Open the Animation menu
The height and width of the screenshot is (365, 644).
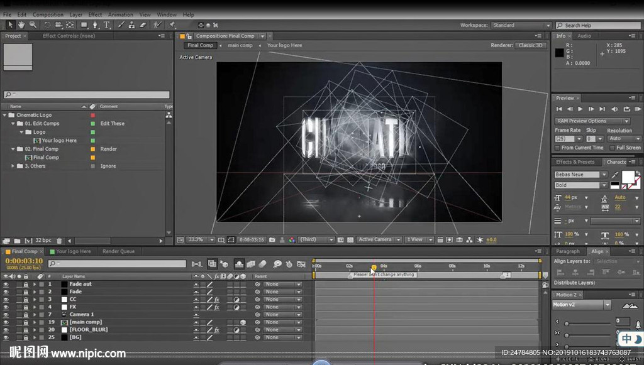coord(120,15)
